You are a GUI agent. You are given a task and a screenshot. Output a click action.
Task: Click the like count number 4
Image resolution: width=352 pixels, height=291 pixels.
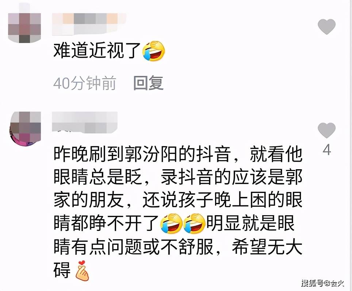click(x=327, y=150)
